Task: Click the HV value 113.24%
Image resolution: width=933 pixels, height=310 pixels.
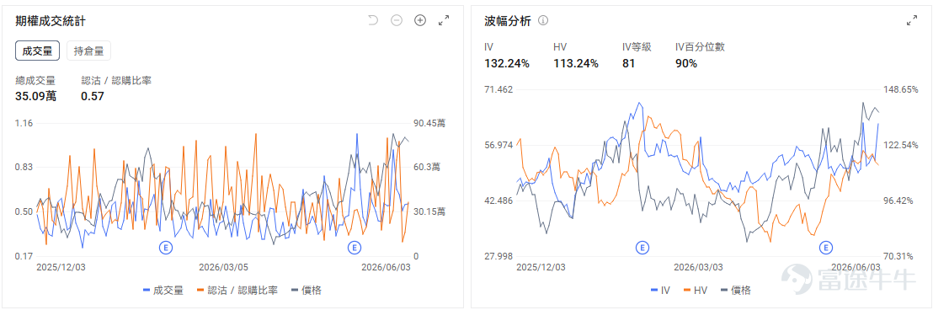Action: click(x=576, y=64)
